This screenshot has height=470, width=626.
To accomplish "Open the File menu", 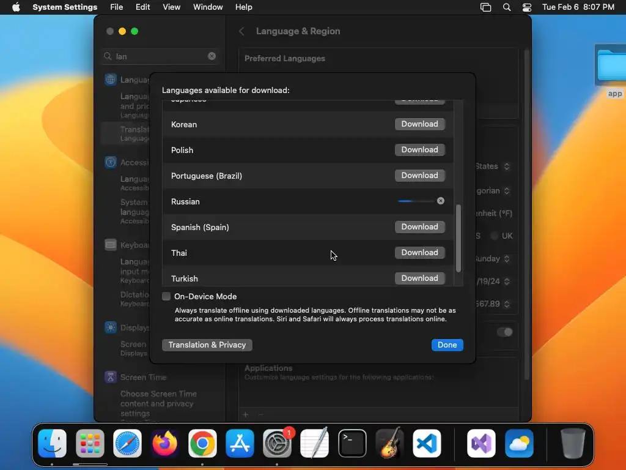I will click(117, 7).
